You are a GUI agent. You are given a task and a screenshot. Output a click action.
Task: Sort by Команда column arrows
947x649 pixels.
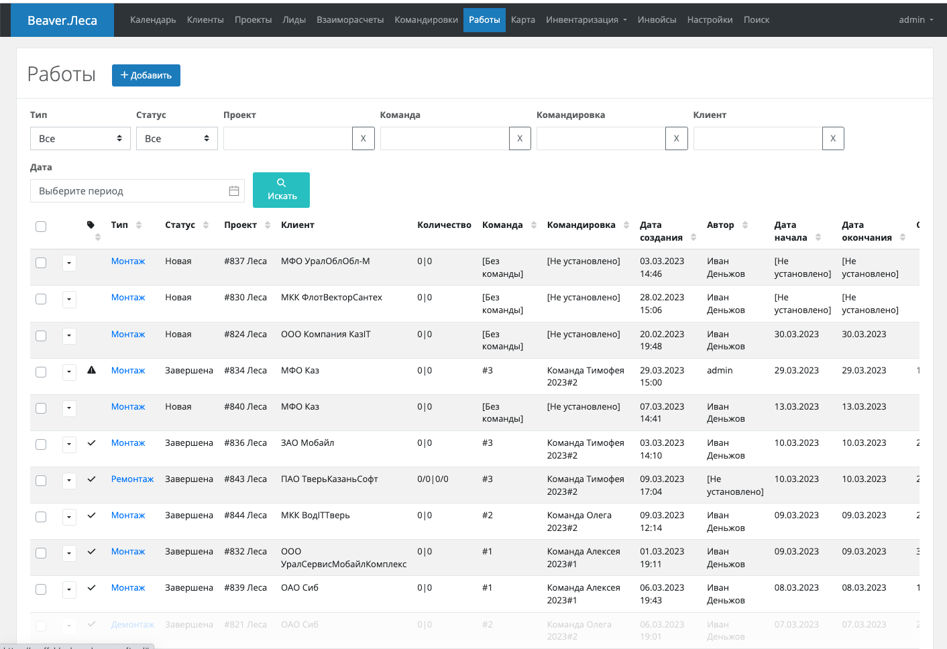534,225
